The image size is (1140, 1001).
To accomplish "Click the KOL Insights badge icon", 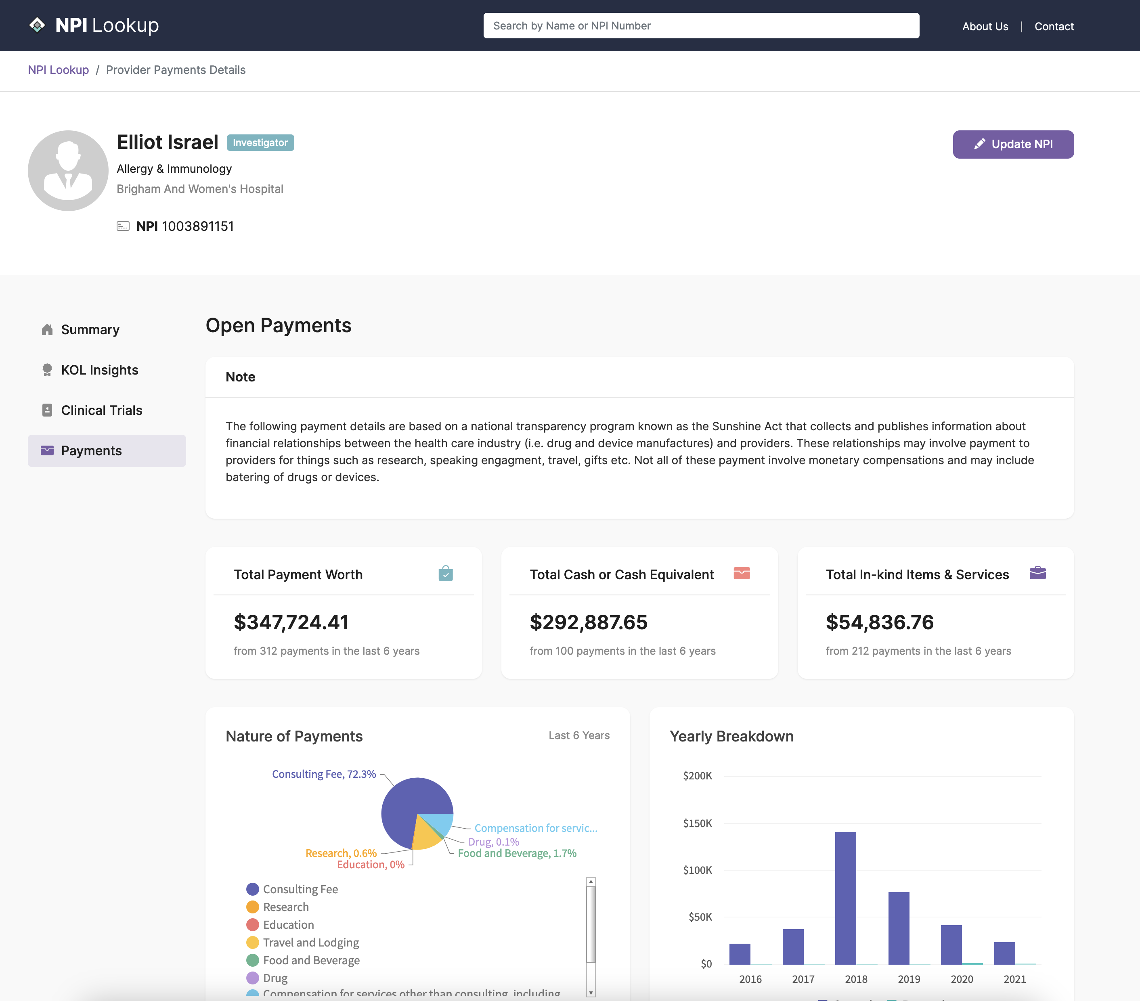I will 47,370.
